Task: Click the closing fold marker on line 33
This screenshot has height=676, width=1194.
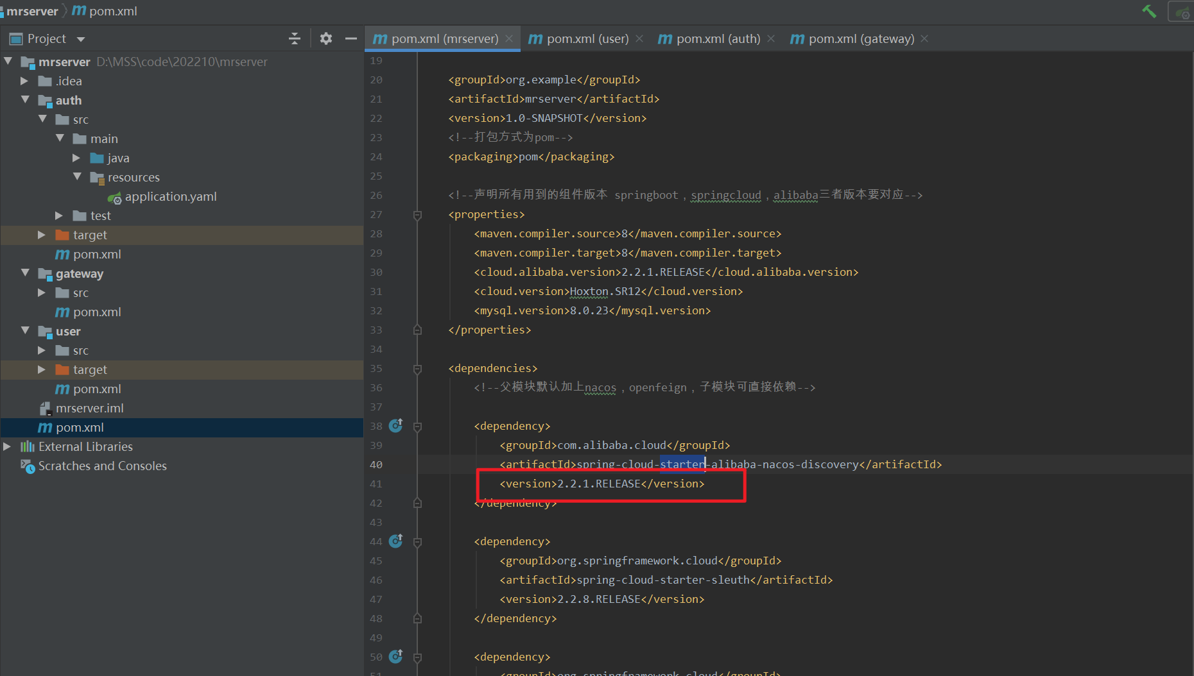Action: click(x=417, y=330)
